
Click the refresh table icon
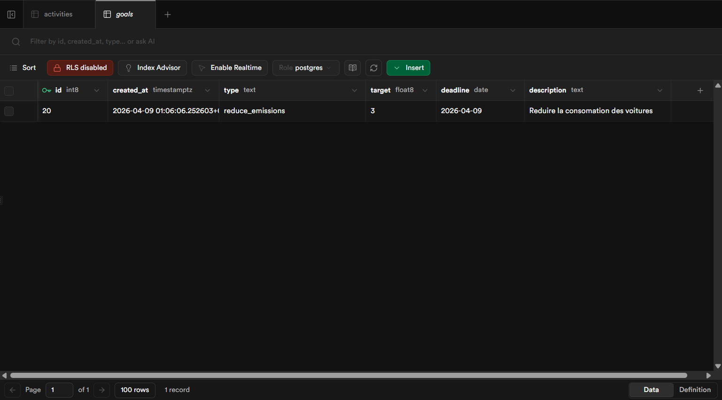tap(373, 68)
